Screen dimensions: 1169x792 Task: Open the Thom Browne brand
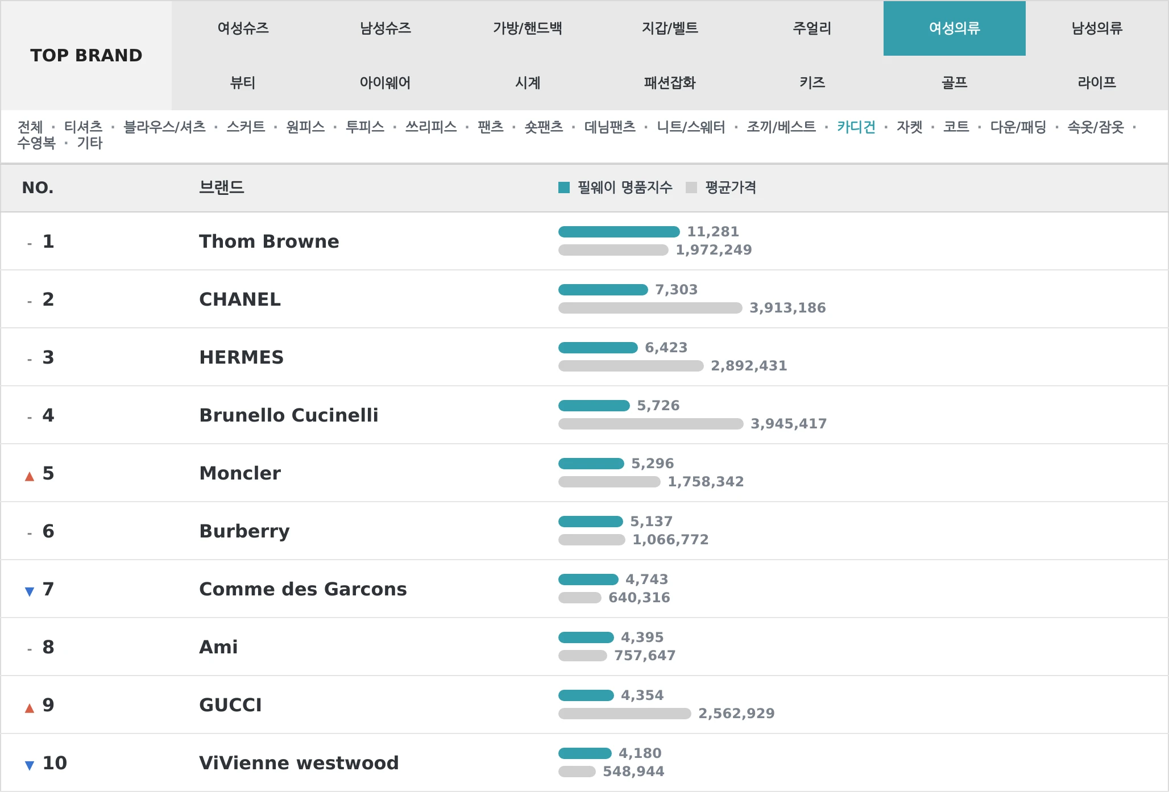269,241
